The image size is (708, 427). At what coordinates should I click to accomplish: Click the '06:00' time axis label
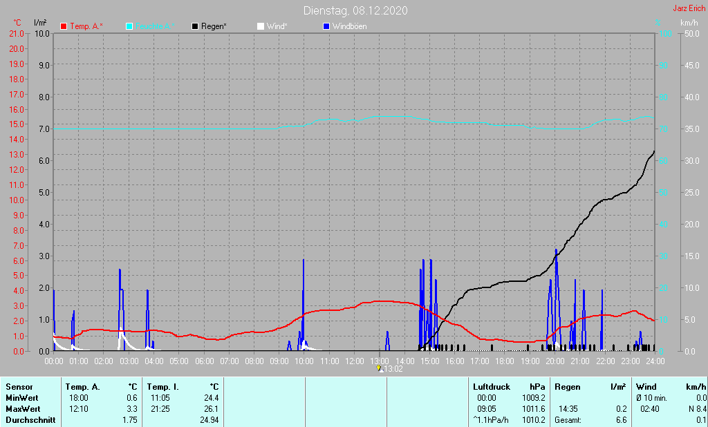(x=204, y=361)
